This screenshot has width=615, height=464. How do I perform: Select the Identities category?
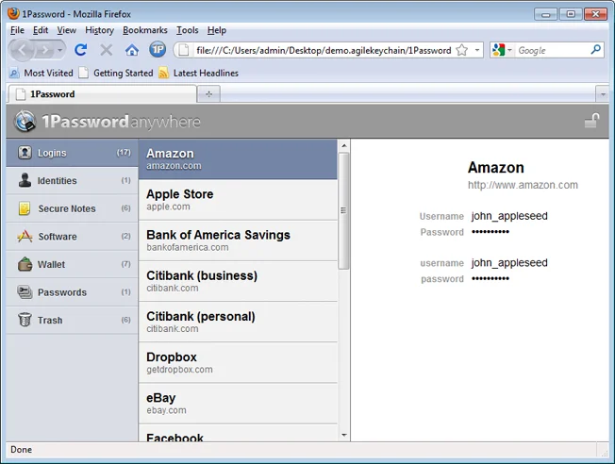tap(73, 180)
